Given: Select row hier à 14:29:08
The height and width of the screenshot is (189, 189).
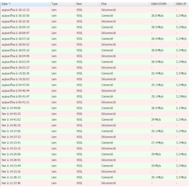Looking at the screenshot, I should point(94,154).
